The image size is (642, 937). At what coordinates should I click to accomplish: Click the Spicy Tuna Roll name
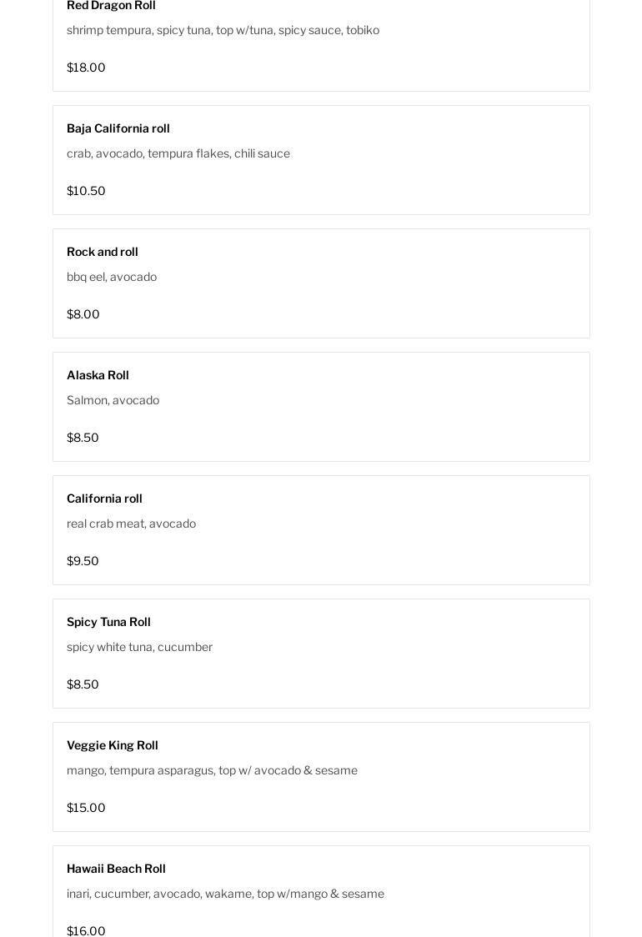(x=108, y=622)
